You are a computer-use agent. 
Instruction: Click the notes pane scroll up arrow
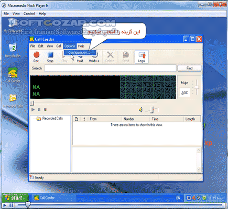pos(199,150)
